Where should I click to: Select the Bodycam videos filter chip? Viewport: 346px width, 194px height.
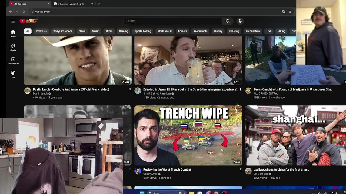63,31
